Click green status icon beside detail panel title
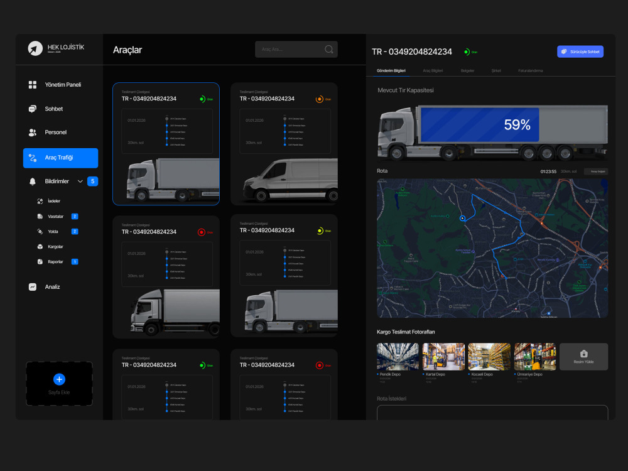 (467, 51)
